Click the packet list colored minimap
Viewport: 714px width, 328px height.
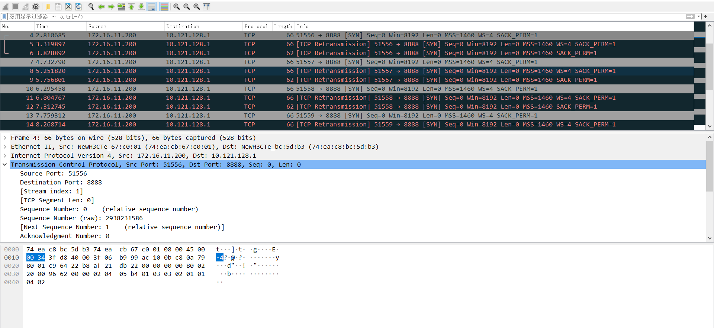click(700, 76)
